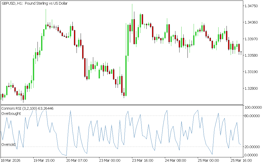Select the 25 Mar 16:00 time label
Viewport: 263px width, 164px height.
click(241, 160)
